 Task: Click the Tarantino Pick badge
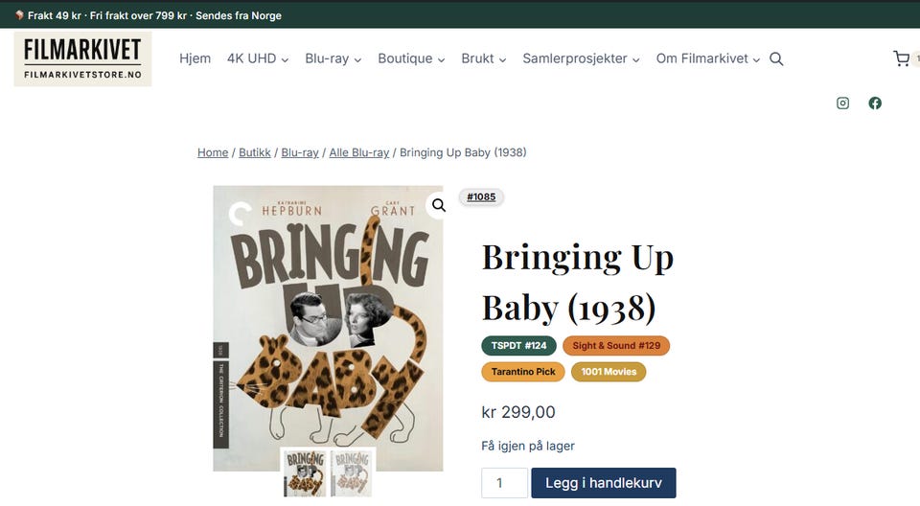[x=523, y=372]
